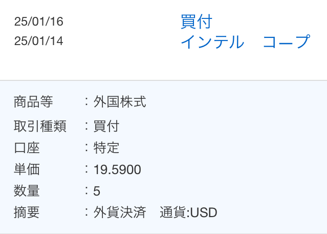327x234 pixels.
Task: Click the word コープ in the stock link
Action: click(x=286, y=42)
